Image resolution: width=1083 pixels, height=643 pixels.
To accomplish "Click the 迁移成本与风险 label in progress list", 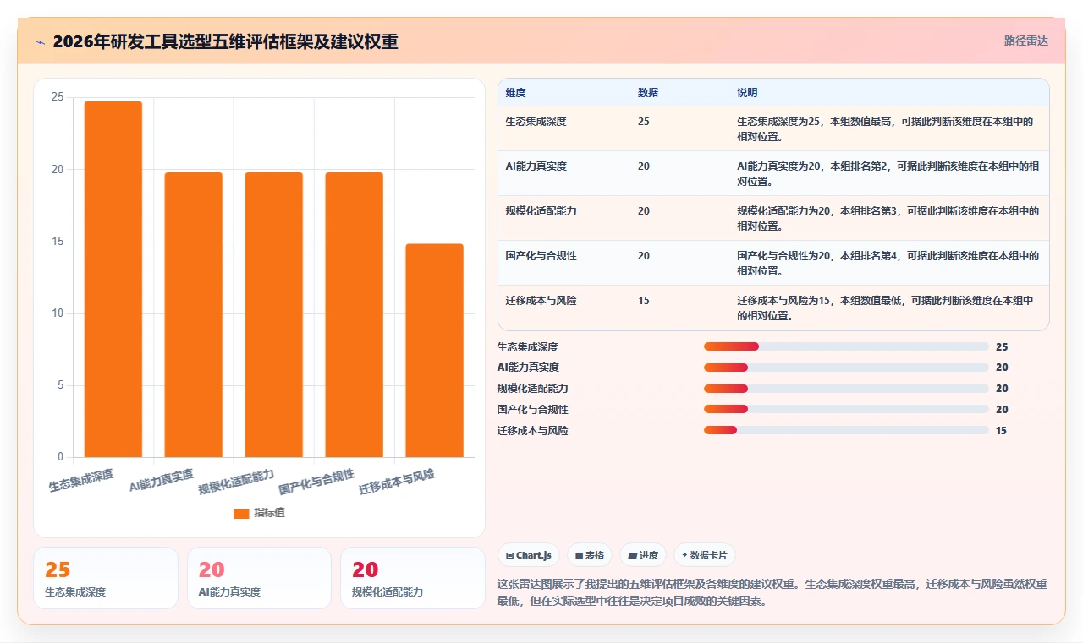I will pyautogui.click(x=533, y=431).
